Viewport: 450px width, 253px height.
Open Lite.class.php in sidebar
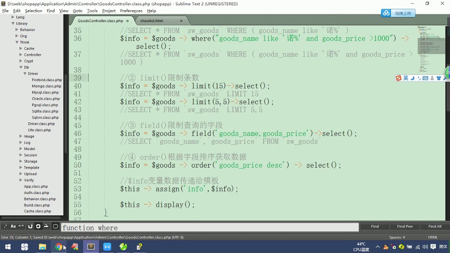(x=39, y=130)
